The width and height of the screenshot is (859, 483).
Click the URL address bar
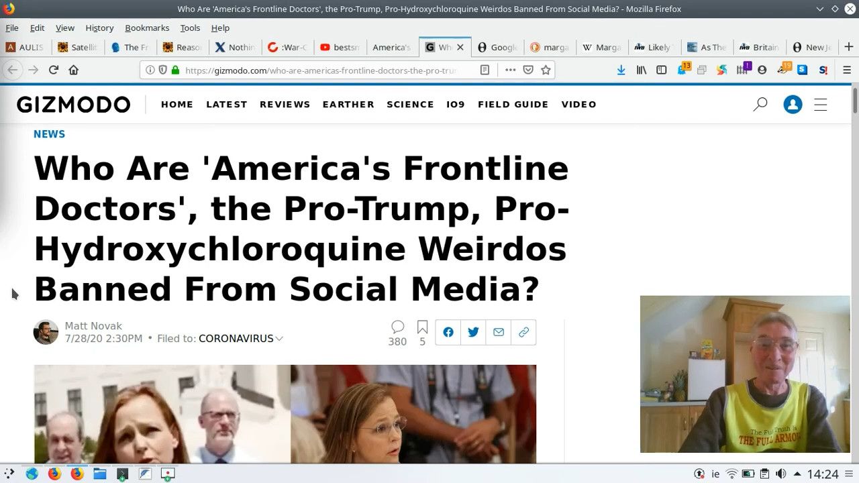(x=322, y=70)
